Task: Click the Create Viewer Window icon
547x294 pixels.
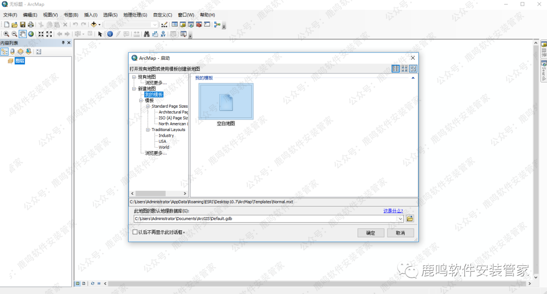Action: click(183, 34)
